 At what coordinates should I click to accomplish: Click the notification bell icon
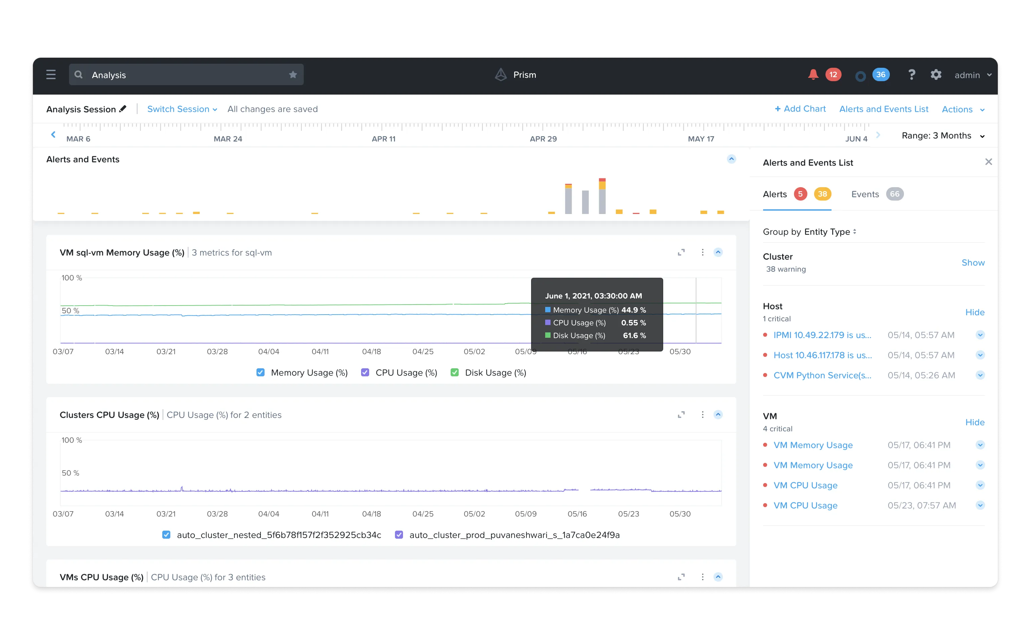pos(813,74)
